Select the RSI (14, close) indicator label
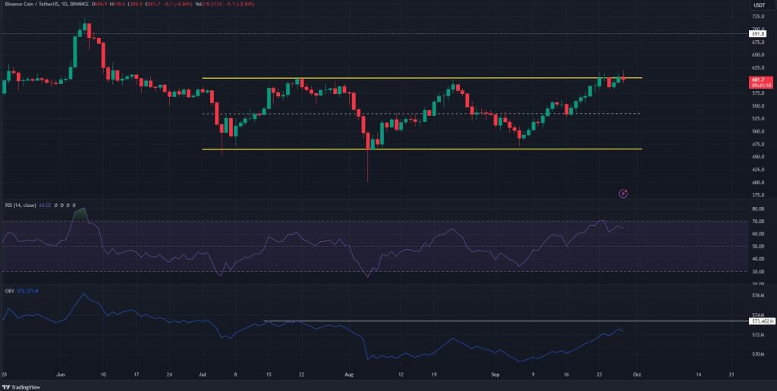 tap(21, 203)
